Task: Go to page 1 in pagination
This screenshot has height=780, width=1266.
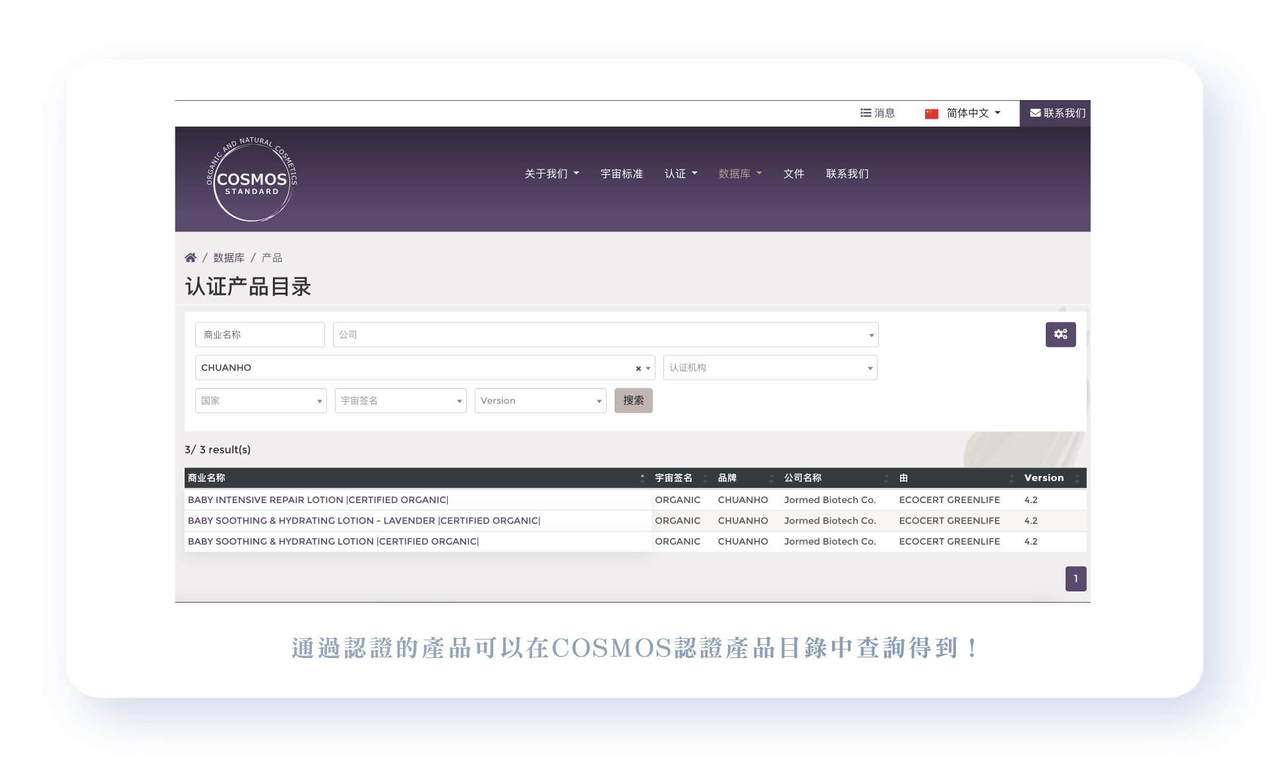Action: pyautogui.click(x=1075, y=579)
